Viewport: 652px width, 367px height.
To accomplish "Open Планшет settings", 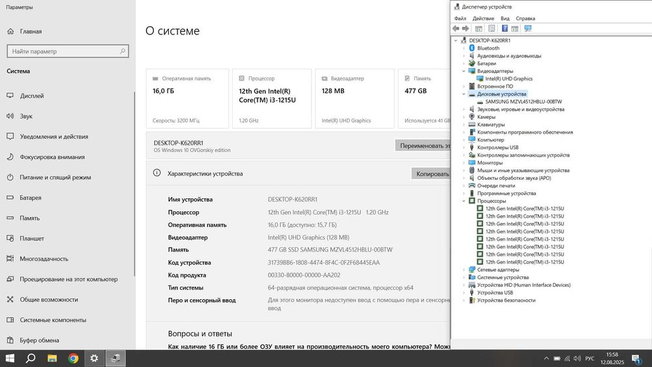I will [x=32, y=238].
